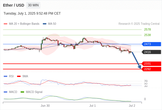Click the Jul 2 date axis marker
The image size is (162, 110).
coord(132,106)
